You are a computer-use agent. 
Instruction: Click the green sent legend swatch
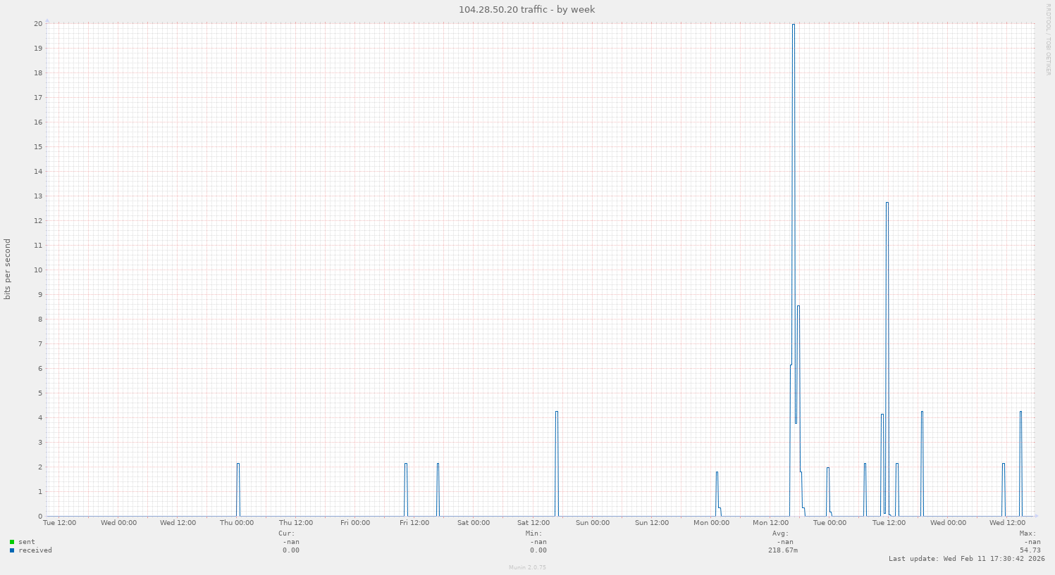click(12, 542)
